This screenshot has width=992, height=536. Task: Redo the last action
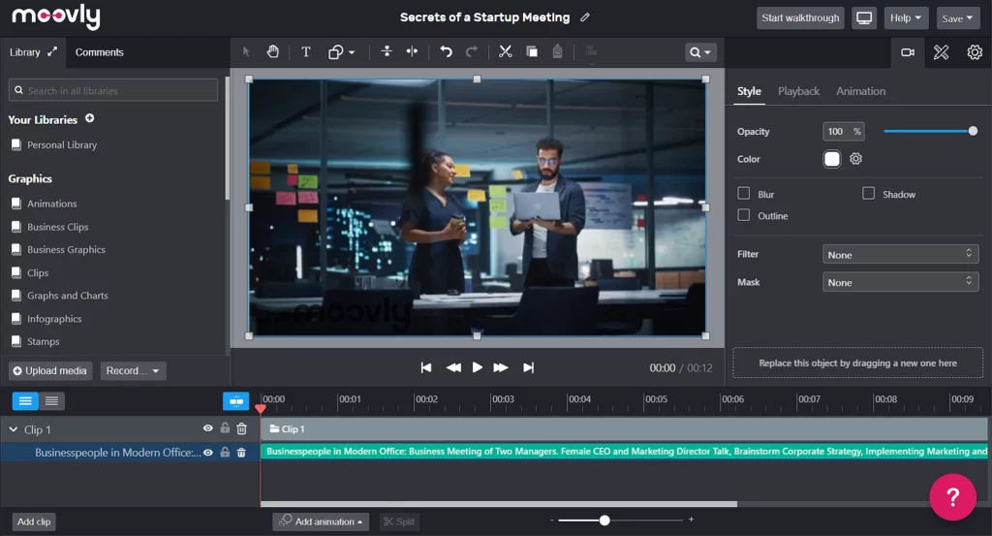click(472, 52)
